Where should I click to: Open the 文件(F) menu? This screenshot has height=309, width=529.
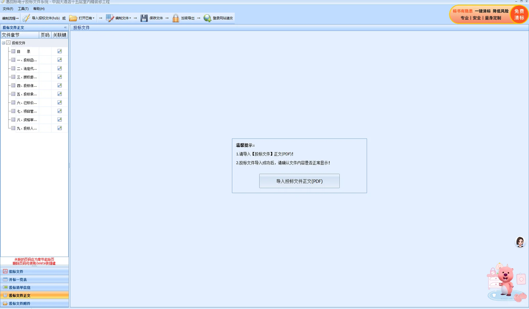(x=8, y=9)
